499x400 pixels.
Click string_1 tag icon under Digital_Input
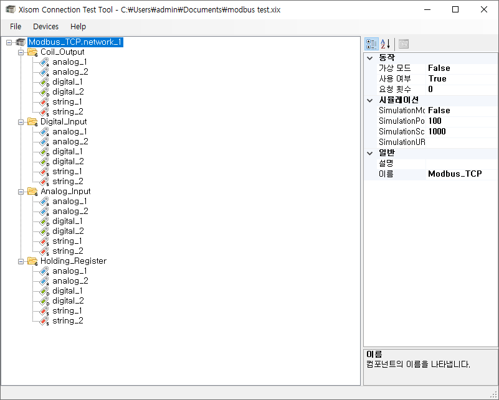click(x=44, y=172)
